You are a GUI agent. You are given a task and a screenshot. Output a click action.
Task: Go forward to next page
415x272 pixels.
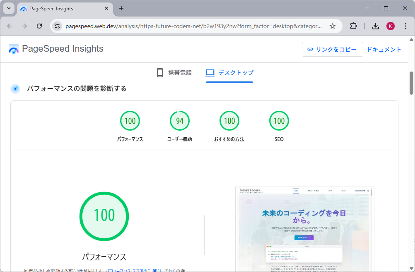pos(24,26)
